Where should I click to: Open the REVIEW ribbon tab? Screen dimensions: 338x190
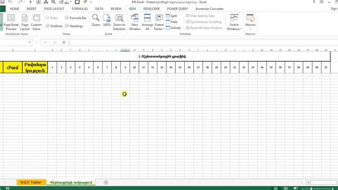pyautogui.click(x=116, y=8)
